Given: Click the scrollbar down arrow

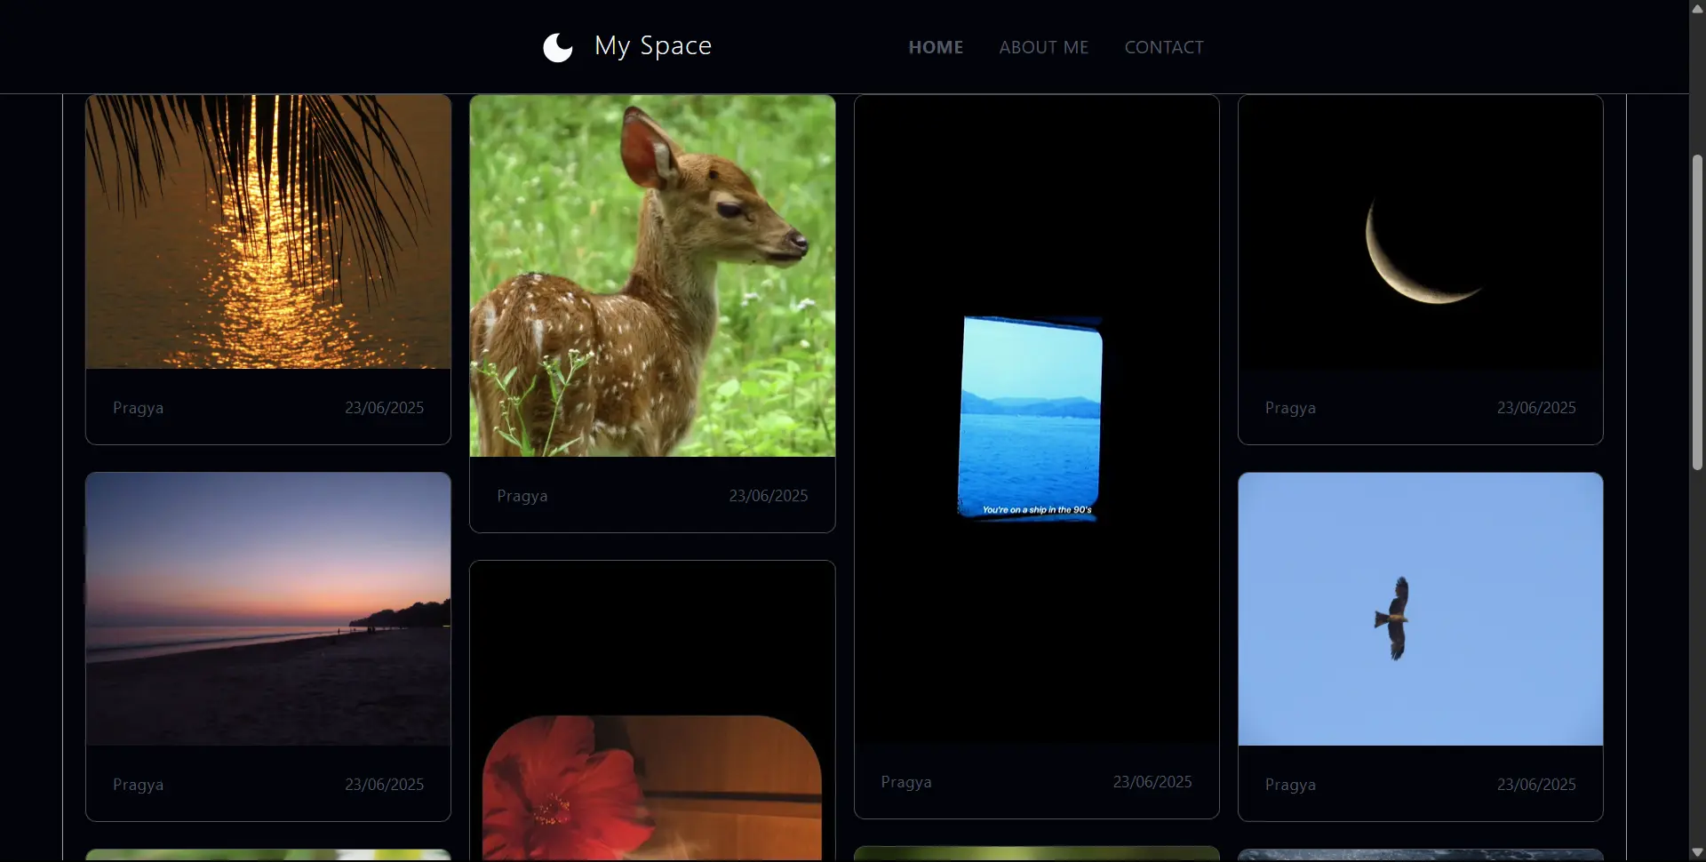Looking at the screenshot, I should [x=1697, y=853].
